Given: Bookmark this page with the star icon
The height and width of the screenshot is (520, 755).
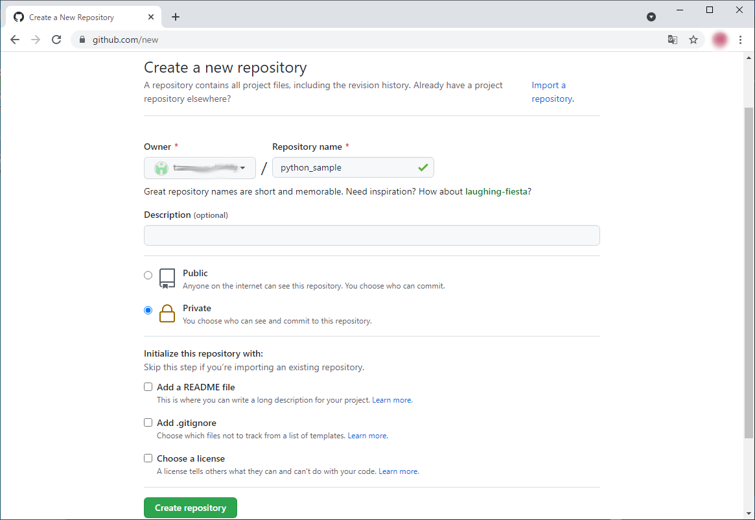Looking at the screenshot, I should pyautogui.click(x=693, y=40).
